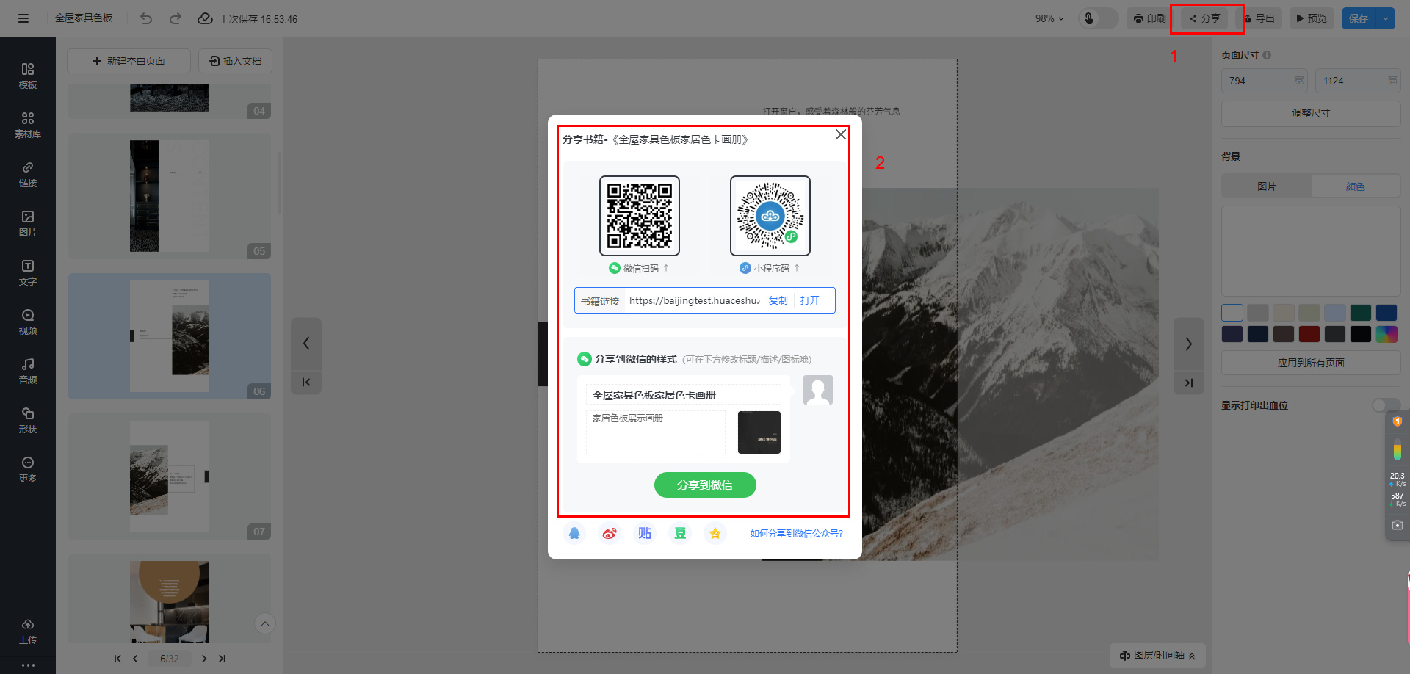
Task: Toggle the hand pan mode switch
Action: pos(1097,18)
